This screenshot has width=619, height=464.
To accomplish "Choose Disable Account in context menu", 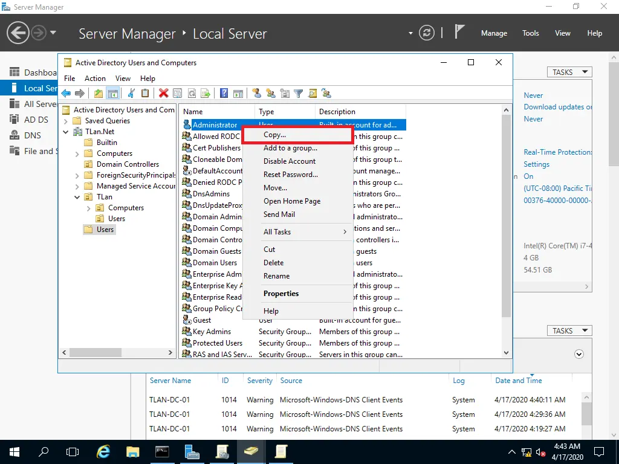I will click(x=297, y=161).
